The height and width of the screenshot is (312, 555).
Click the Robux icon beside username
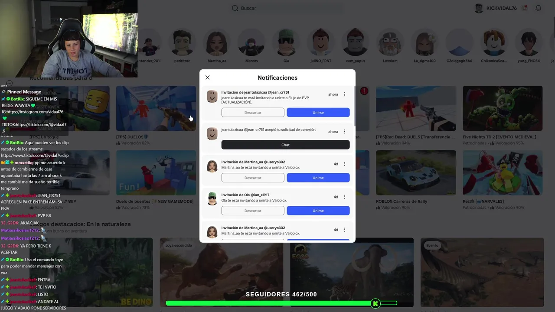525,8
